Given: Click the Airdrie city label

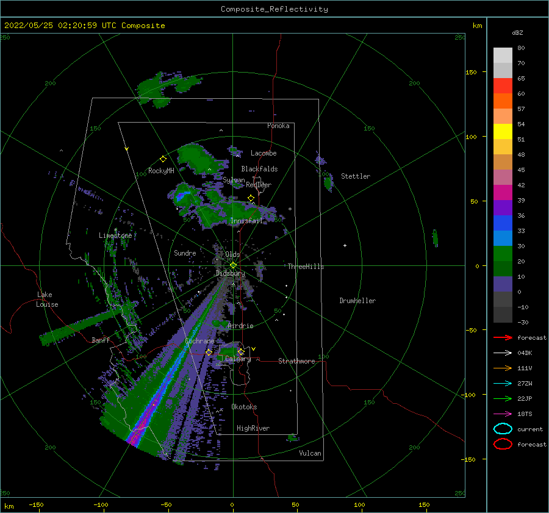Looking at the screenshot, I should pos(240,326).
